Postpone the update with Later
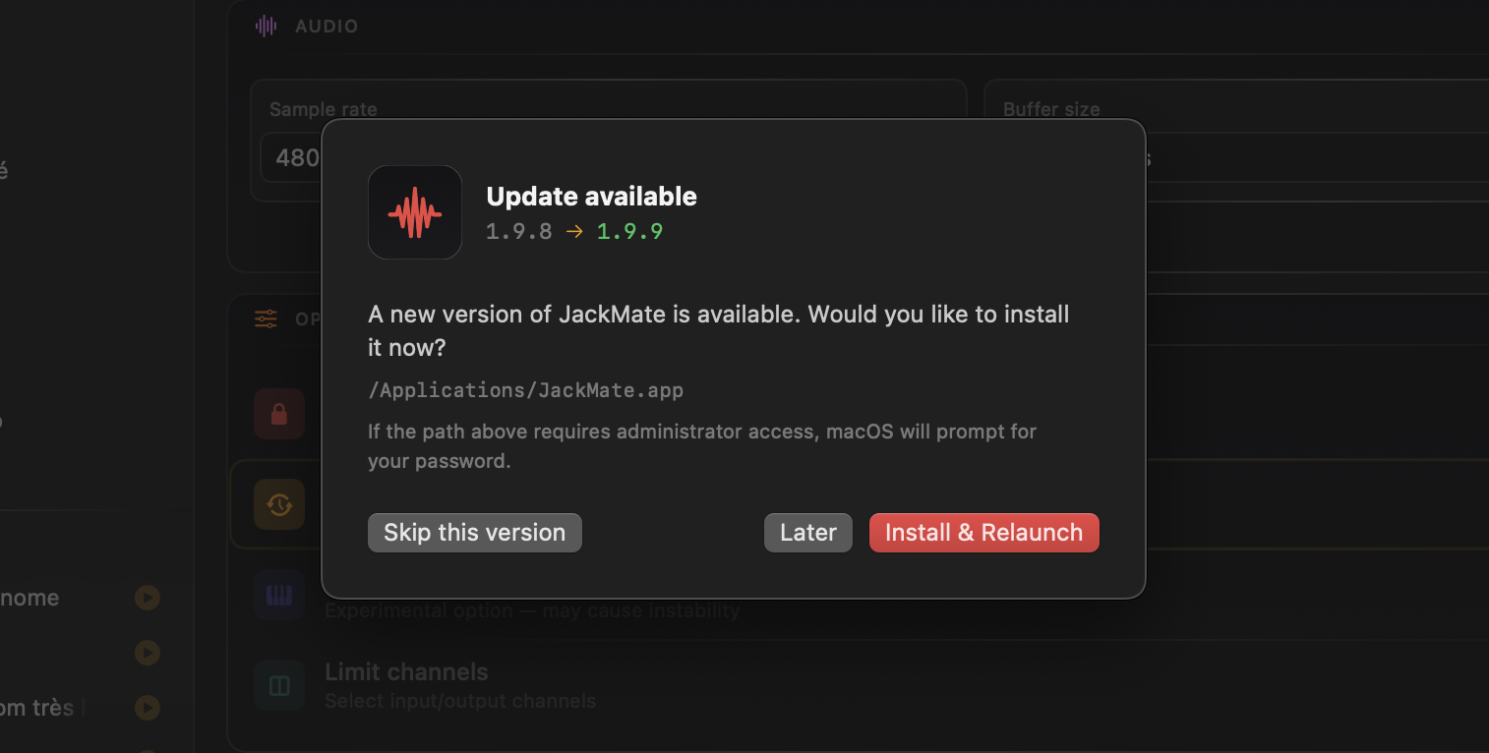Image resolution: width=1489 pixels, height=753 pixels. [x=808, y=533]
